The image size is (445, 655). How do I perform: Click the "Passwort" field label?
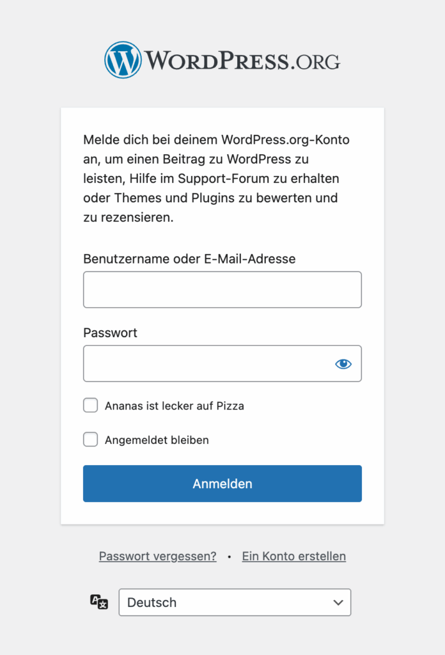[x=110, y=333]
